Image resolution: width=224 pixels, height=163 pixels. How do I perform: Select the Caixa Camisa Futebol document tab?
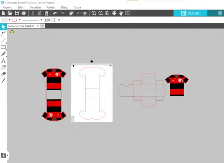click(x=21, y=26)
